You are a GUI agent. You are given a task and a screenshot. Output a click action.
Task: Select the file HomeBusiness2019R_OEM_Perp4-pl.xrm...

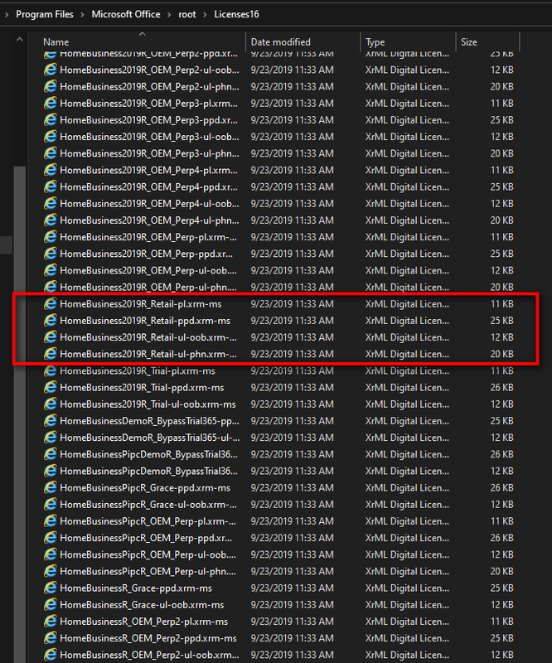[x=148, y=171]
